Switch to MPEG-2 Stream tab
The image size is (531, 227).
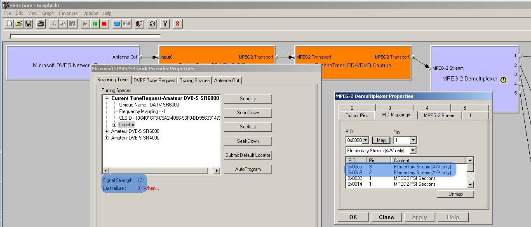(x=439, y=116)
